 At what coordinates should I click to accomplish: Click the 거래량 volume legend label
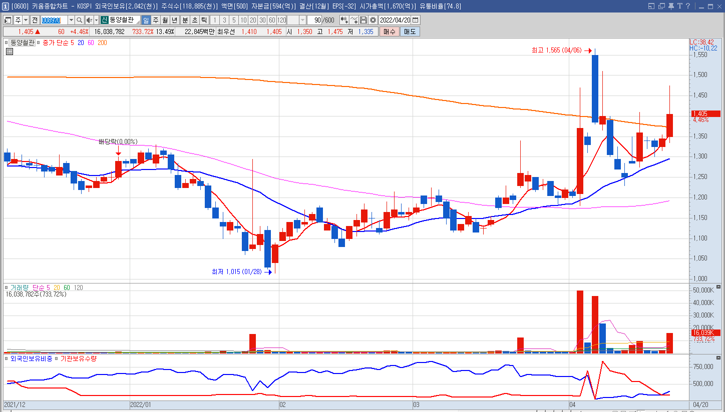[x=20, y=287]
